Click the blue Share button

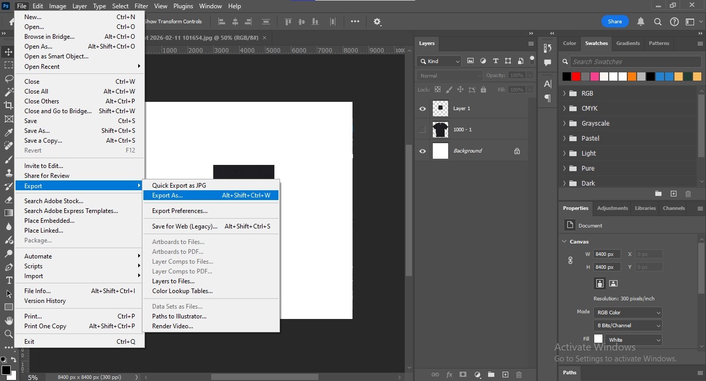click(615, 22)
